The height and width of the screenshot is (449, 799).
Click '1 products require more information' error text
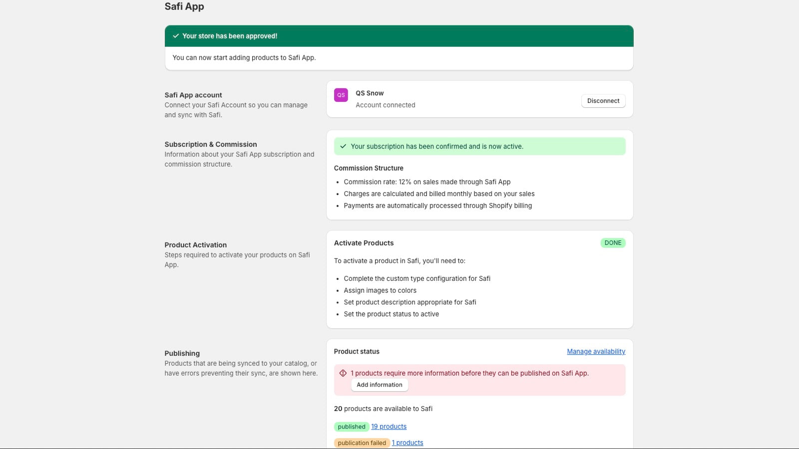(x=469, y=373)
